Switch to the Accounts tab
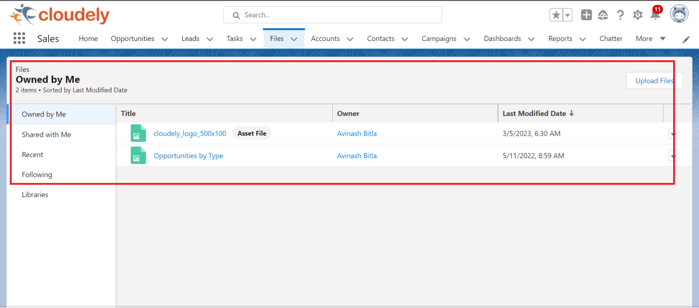This screenshot has width=699, height=308. coord(325,38)
